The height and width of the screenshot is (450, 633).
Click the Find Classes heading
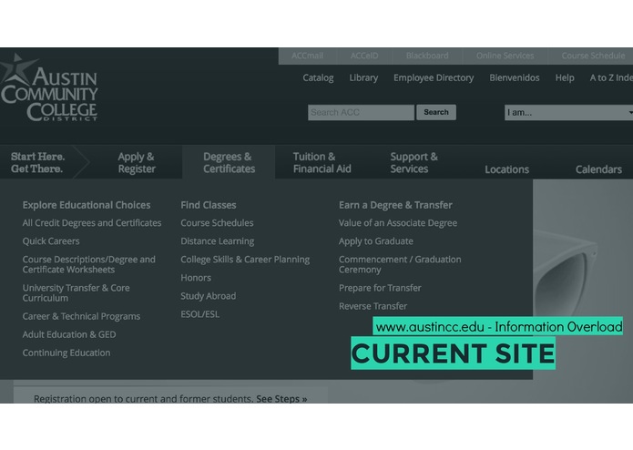pyautogui.click(x=209, y=205)
